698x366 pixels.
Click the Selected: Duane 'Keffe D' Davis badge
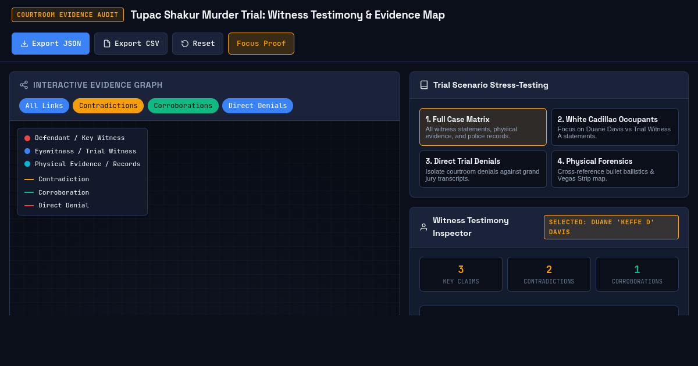click(x=611, y=227)
